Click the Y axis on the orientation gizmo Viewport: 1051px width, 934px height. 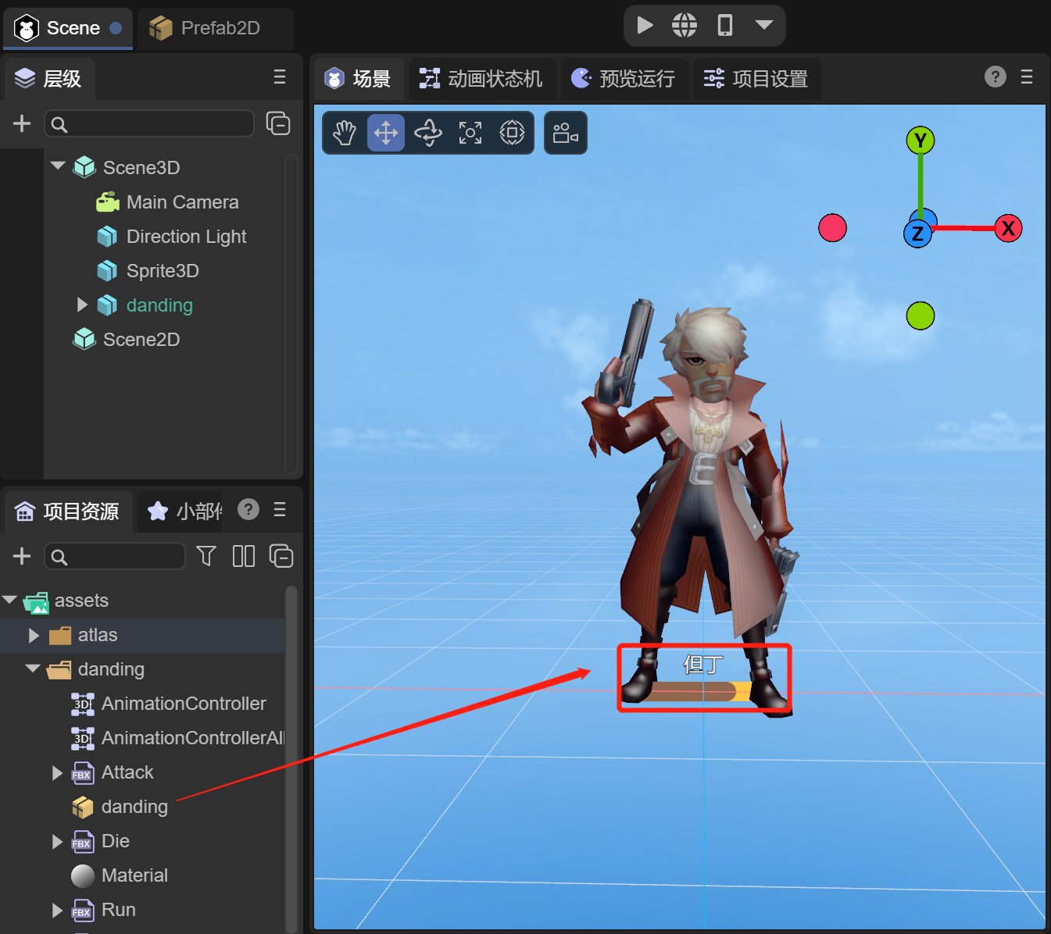[x=921, y=141]
